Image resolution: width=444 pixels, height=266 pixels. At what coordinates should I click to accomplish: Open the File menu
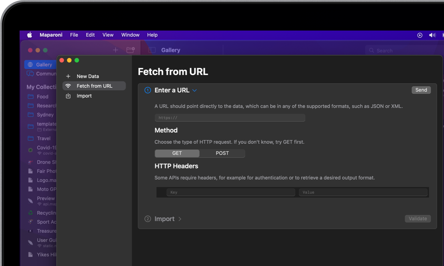pos(74,35)
